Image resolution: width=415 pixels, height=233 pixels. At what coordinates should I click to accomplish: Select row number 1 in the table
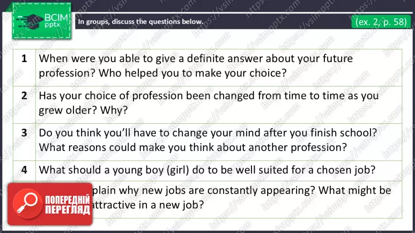click(24, 58)
